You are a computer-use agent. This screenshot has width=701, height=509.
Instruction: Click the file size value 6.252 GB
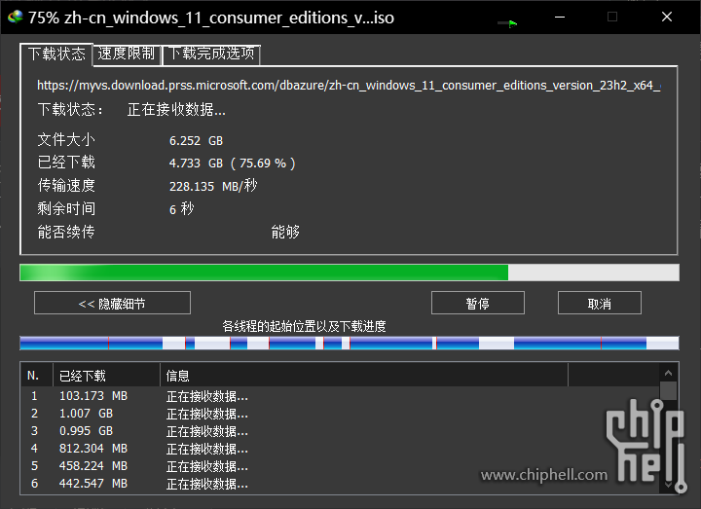click(196, 141)
